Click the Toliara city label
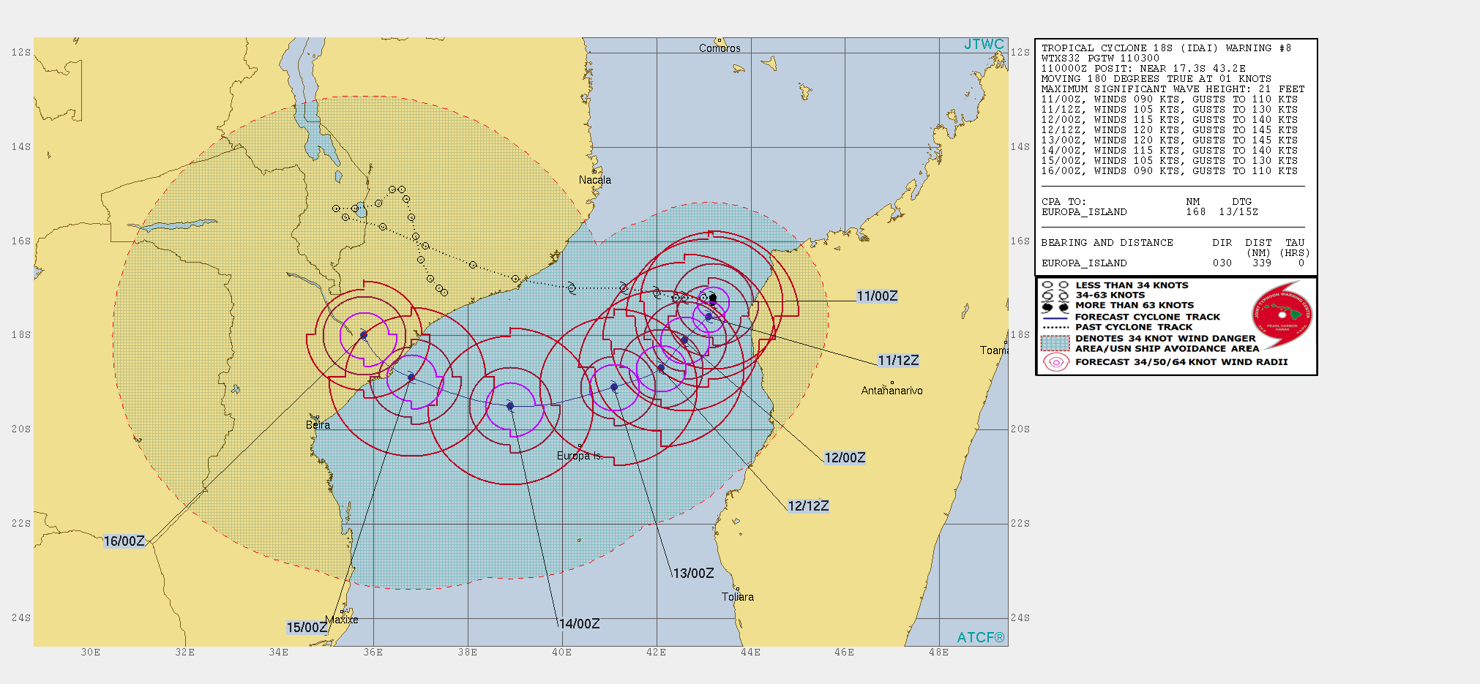 point(738,597)
